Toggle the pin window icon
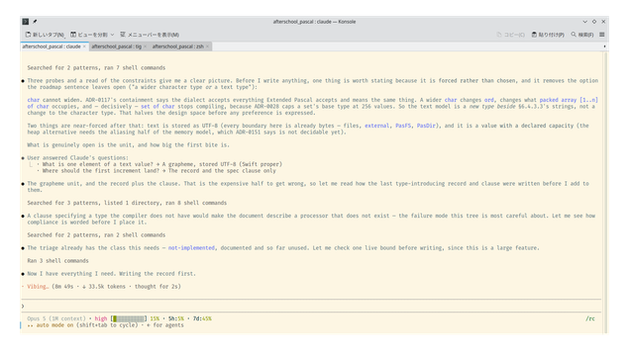The width and height of the screenshot is (629, 358). [35, 22]
